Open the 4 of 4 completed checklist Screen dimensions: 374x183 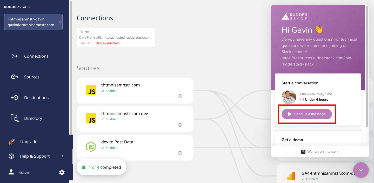coord(102,167)
